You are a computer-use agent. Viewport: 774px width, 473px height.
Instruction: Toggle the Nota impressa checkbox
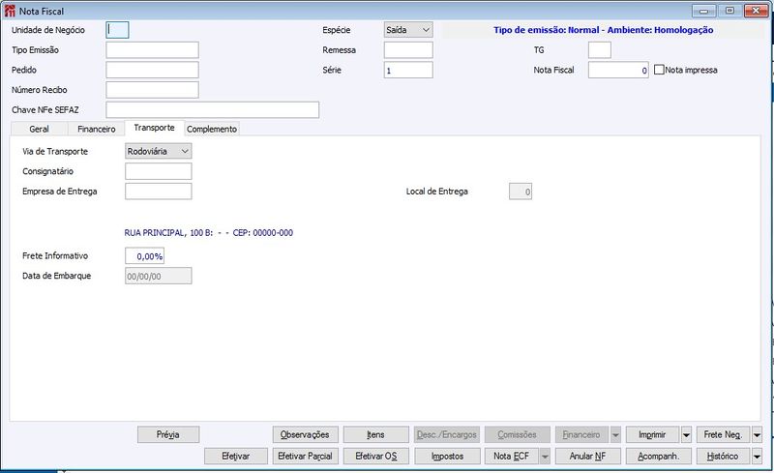point(659,70)
